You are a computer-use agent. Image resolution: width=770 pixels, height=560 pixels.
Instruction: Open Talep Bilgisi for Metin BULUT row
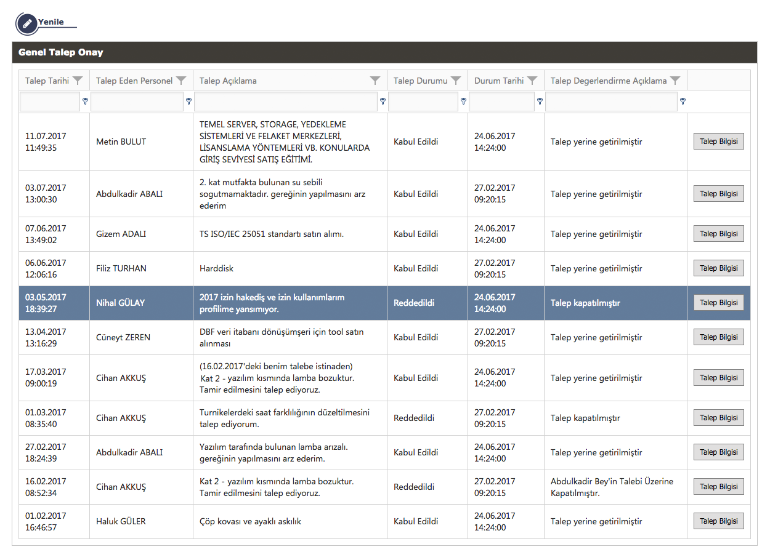tap(718, 142)
